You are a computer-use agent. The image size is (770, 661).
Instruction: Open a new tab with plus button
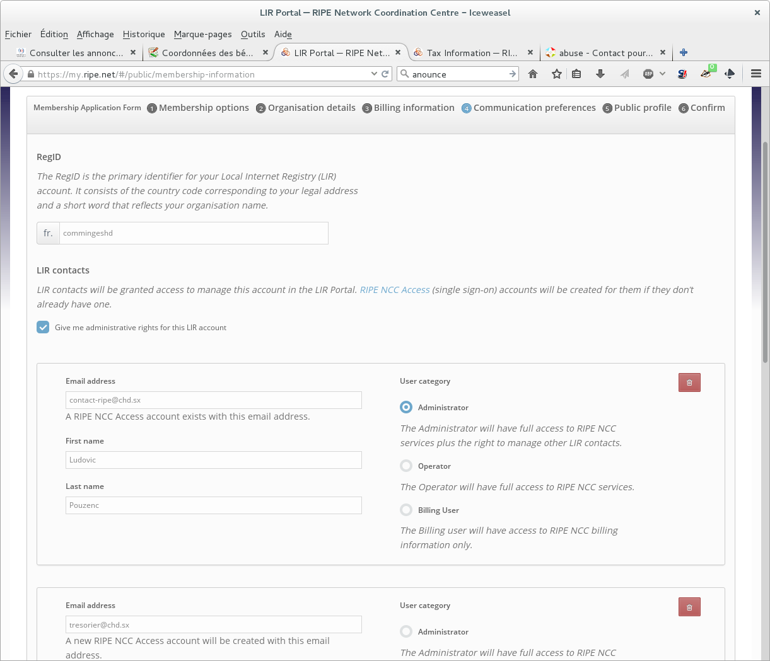[684, 52]
